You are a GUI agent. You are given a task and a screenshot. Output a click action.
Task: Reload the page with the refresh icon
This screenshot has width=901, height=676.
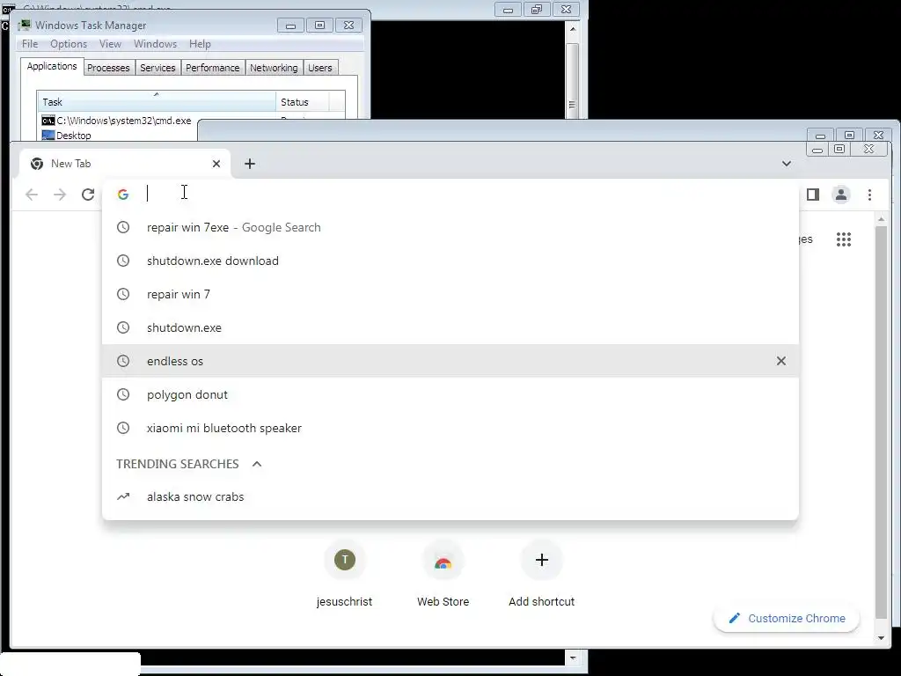[88, 195]
